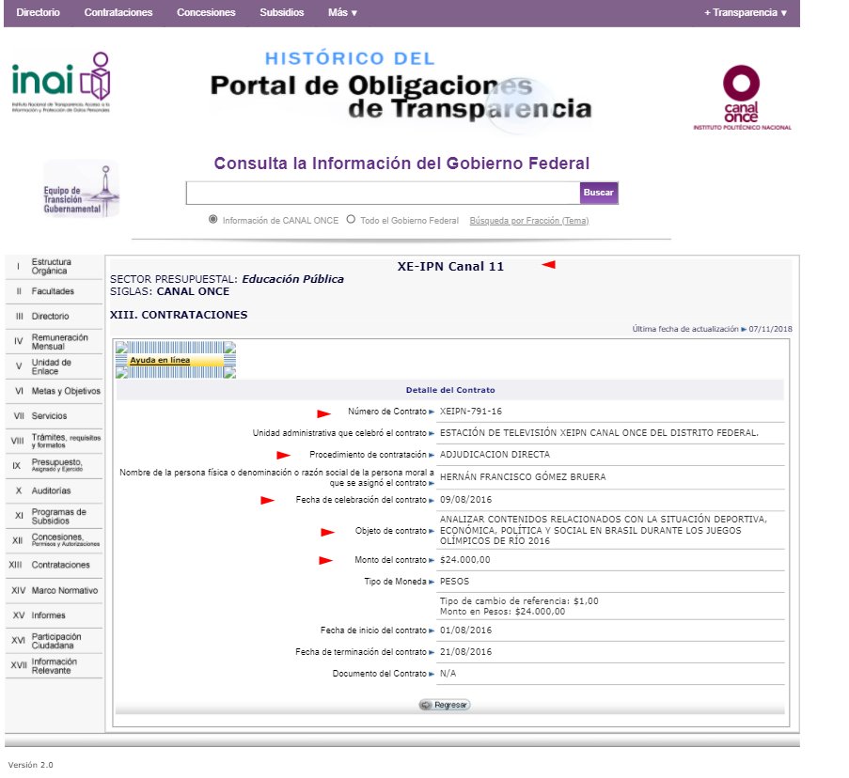Open section XII Concesiones in the sidebar
Screen dimensions: 849x778
tap(54, 540)
